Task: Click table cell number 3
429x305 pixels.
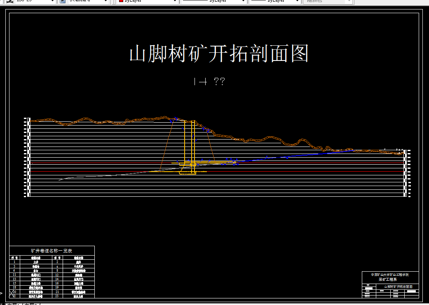Action: [x=14, y=266]
